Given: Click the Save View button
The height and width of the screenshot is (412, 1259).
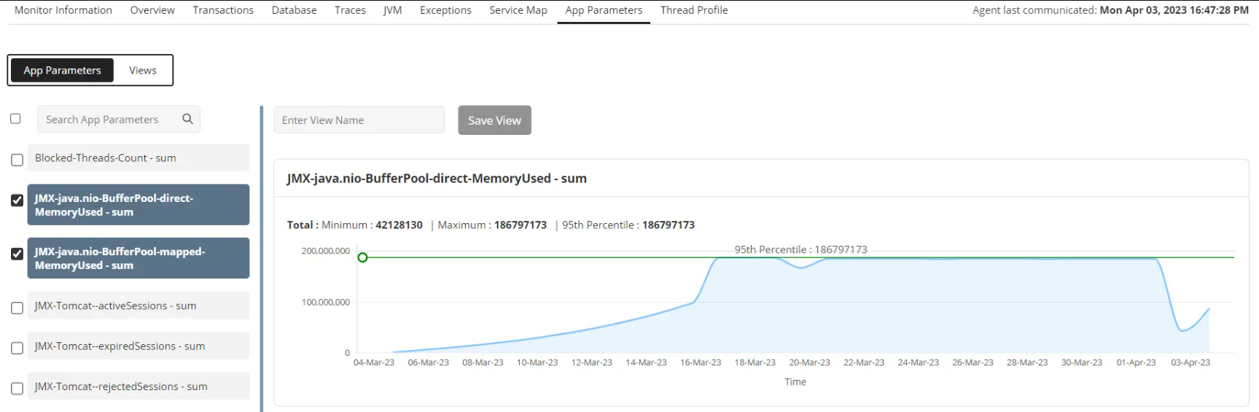Looking at the screenshot, I should (494, 120).
